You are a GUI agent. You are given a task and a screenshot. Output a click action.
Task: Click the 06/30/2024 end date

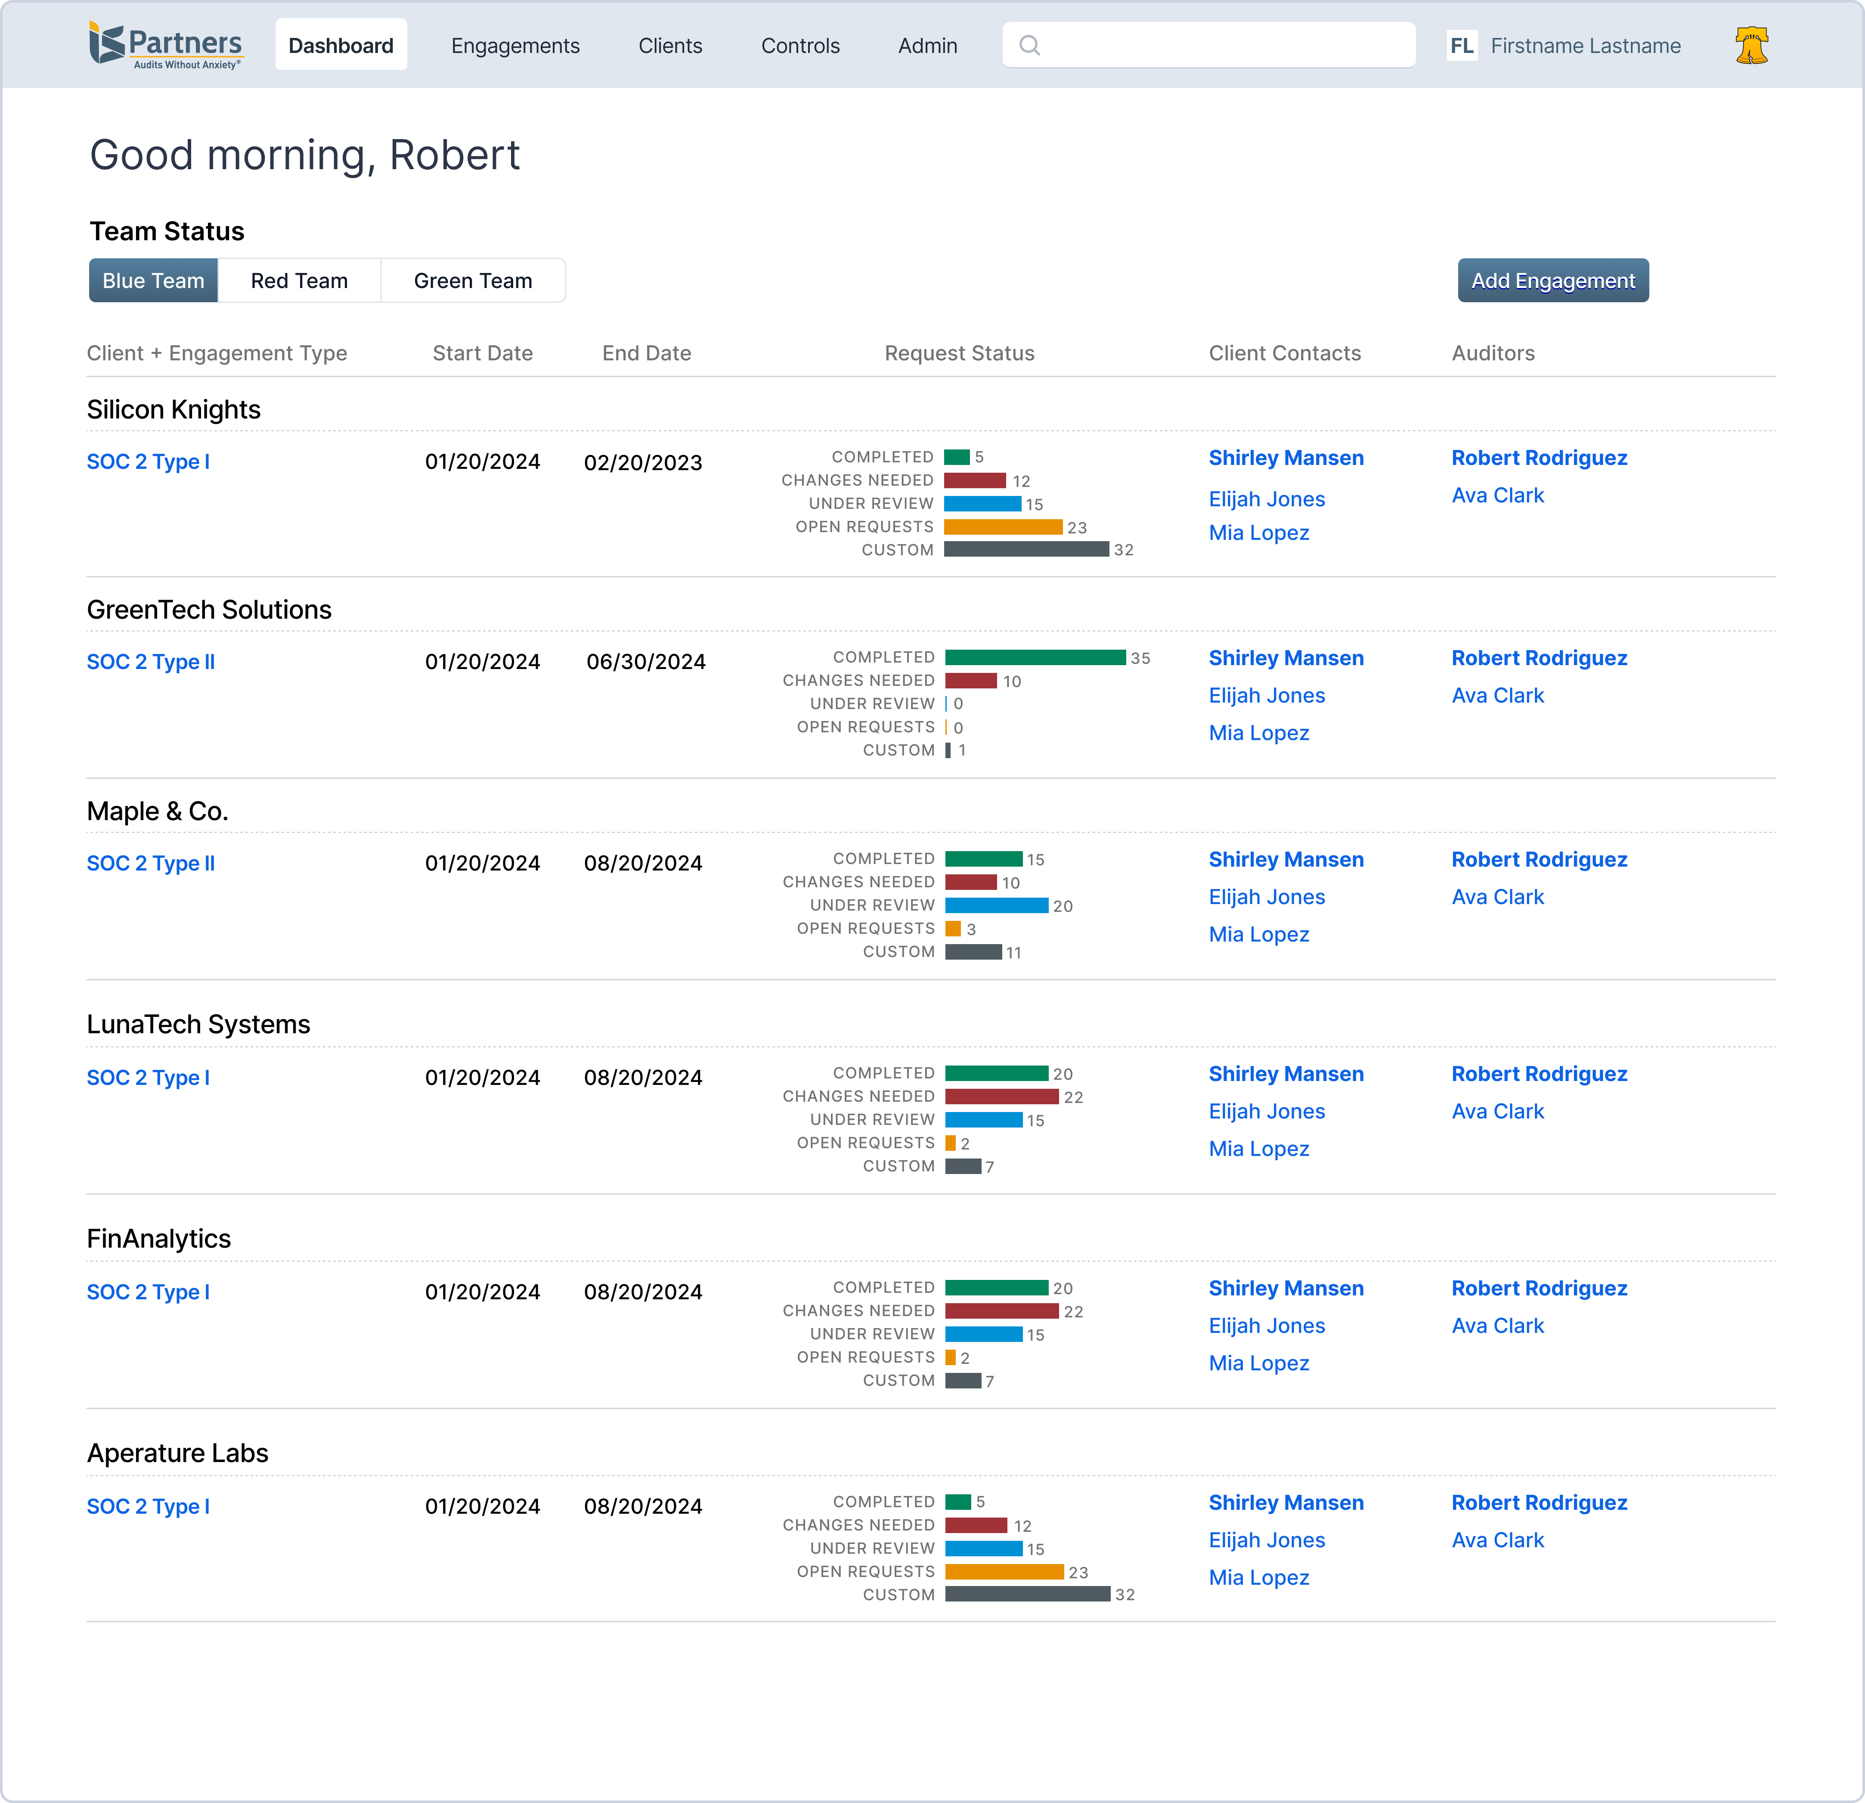click(x=646, y=662)
